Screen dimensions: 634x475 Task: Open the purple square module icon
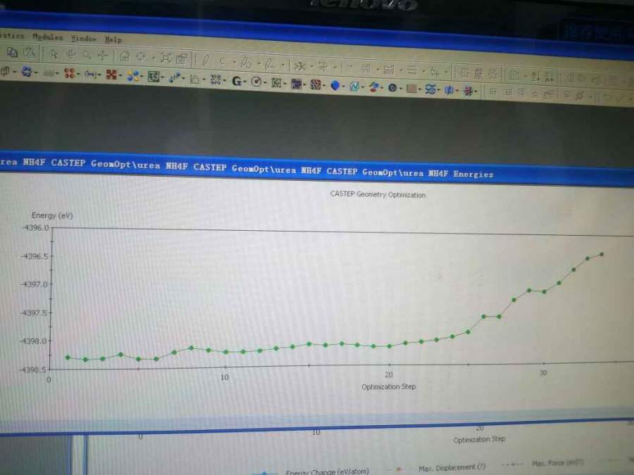[x=297, y=84]
